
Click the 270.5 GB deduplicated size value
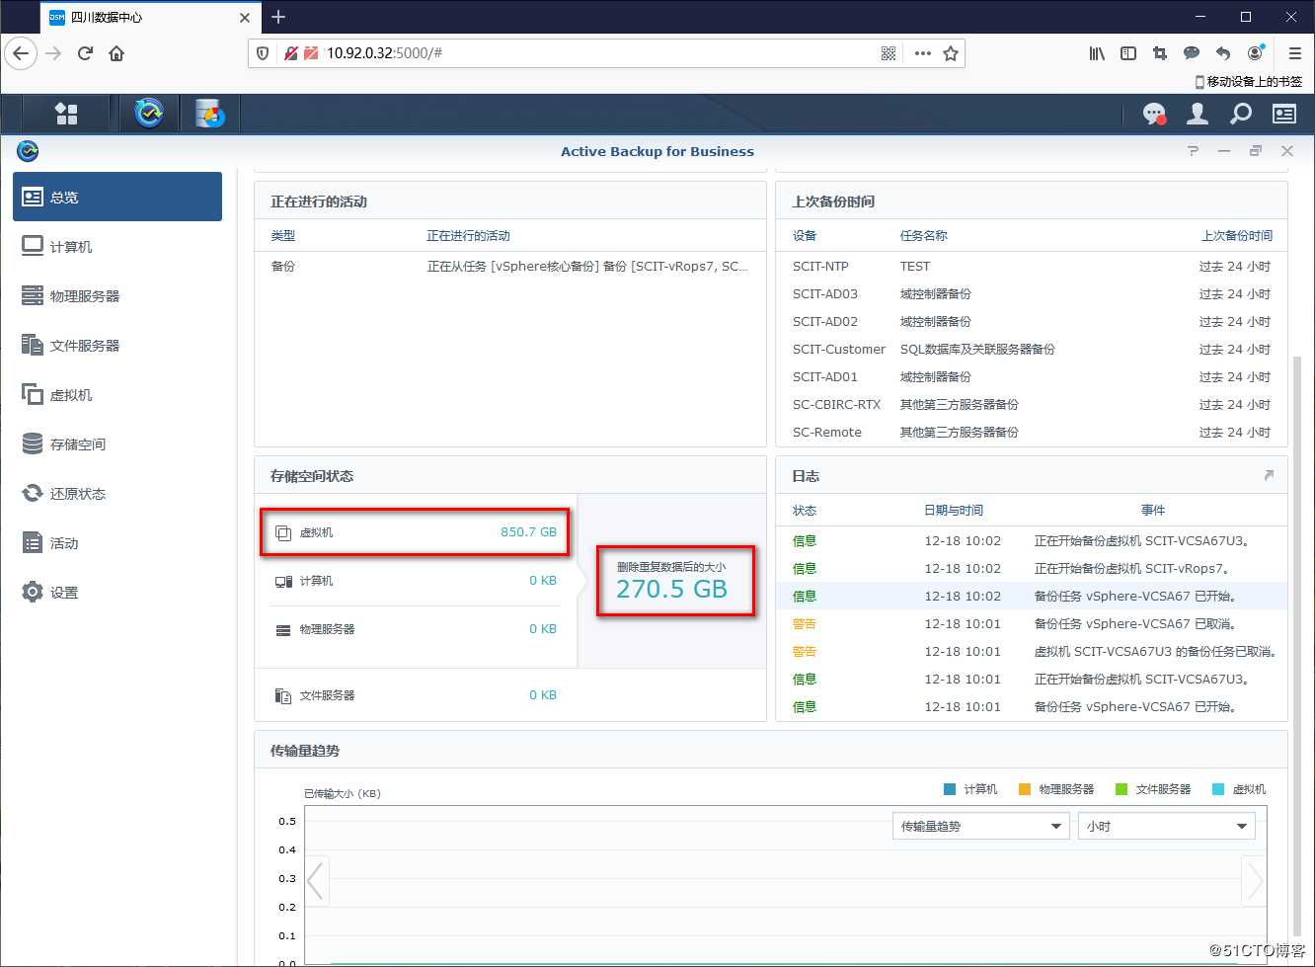coord(671,590)
